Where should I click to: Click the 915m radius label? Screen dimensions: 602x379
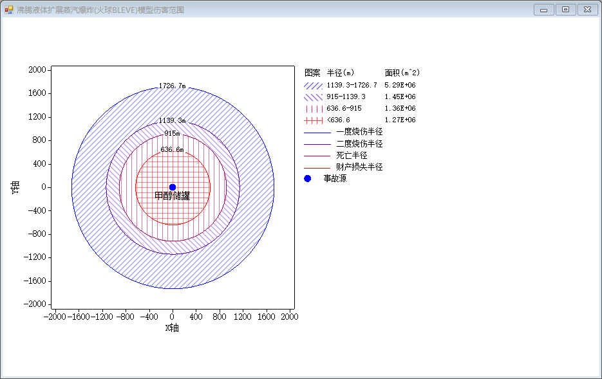[172, 133]
